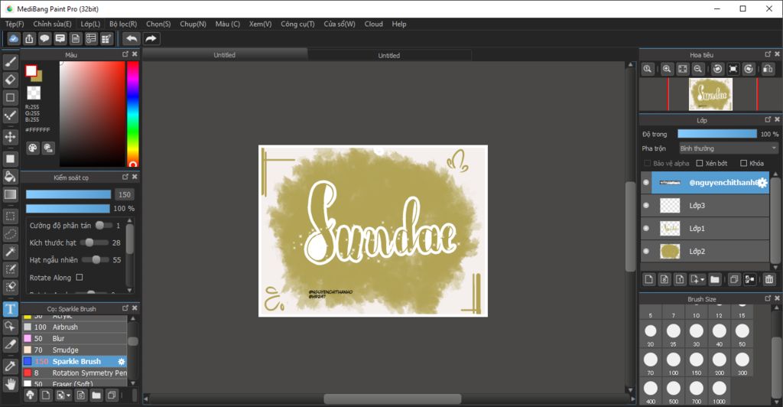
Task: Click the Undo arrow button
Action: pos(132,38)
